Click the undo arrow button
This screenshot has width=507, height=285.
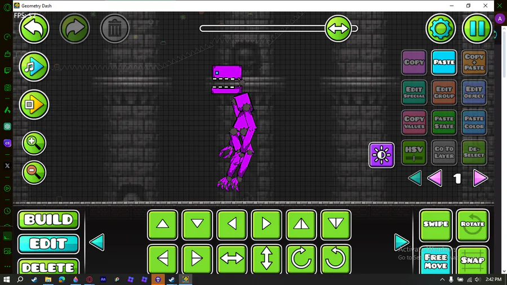(x=34, y=29)
